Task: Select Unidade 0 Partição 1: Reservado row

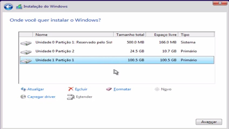Action: [117, 42]
